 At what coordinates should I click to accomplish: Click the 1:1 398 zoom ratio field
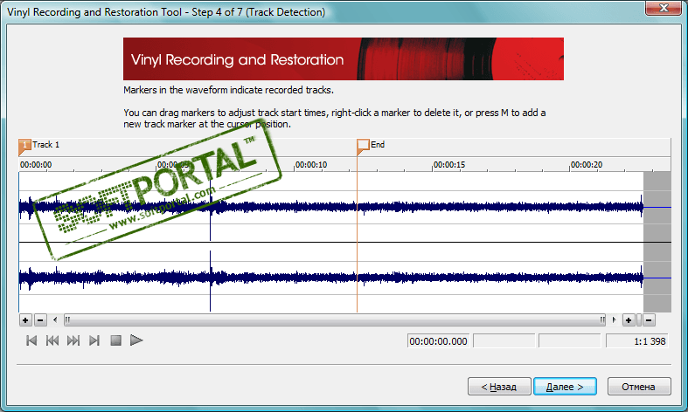pos(637,341)
